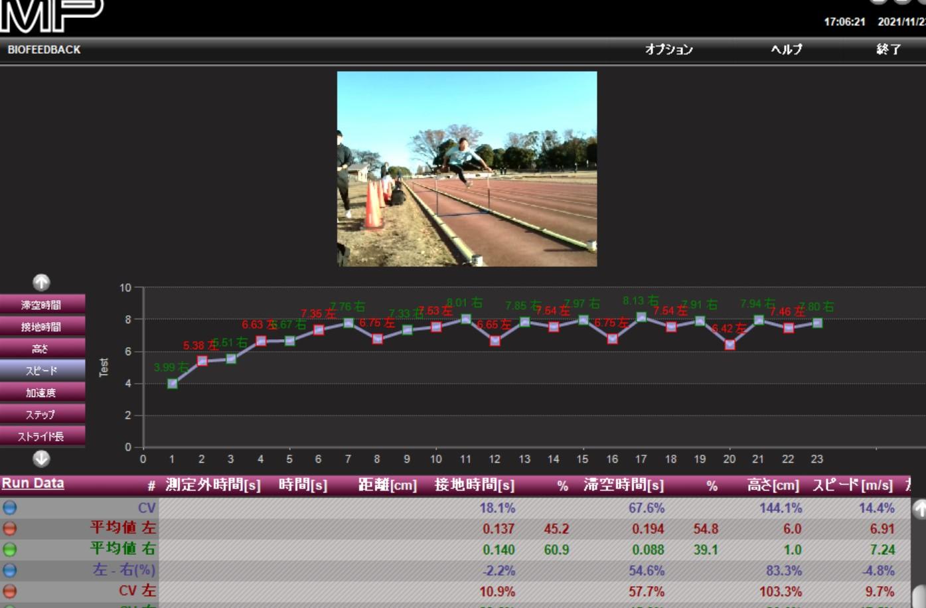Open the ヘルプ menu
This screenshot has width=926, height=608.
click(x=786, y=50)
